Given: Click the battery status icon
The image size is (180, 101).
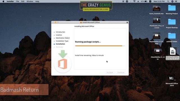Looking at the screenshot, I should (146, 1).
